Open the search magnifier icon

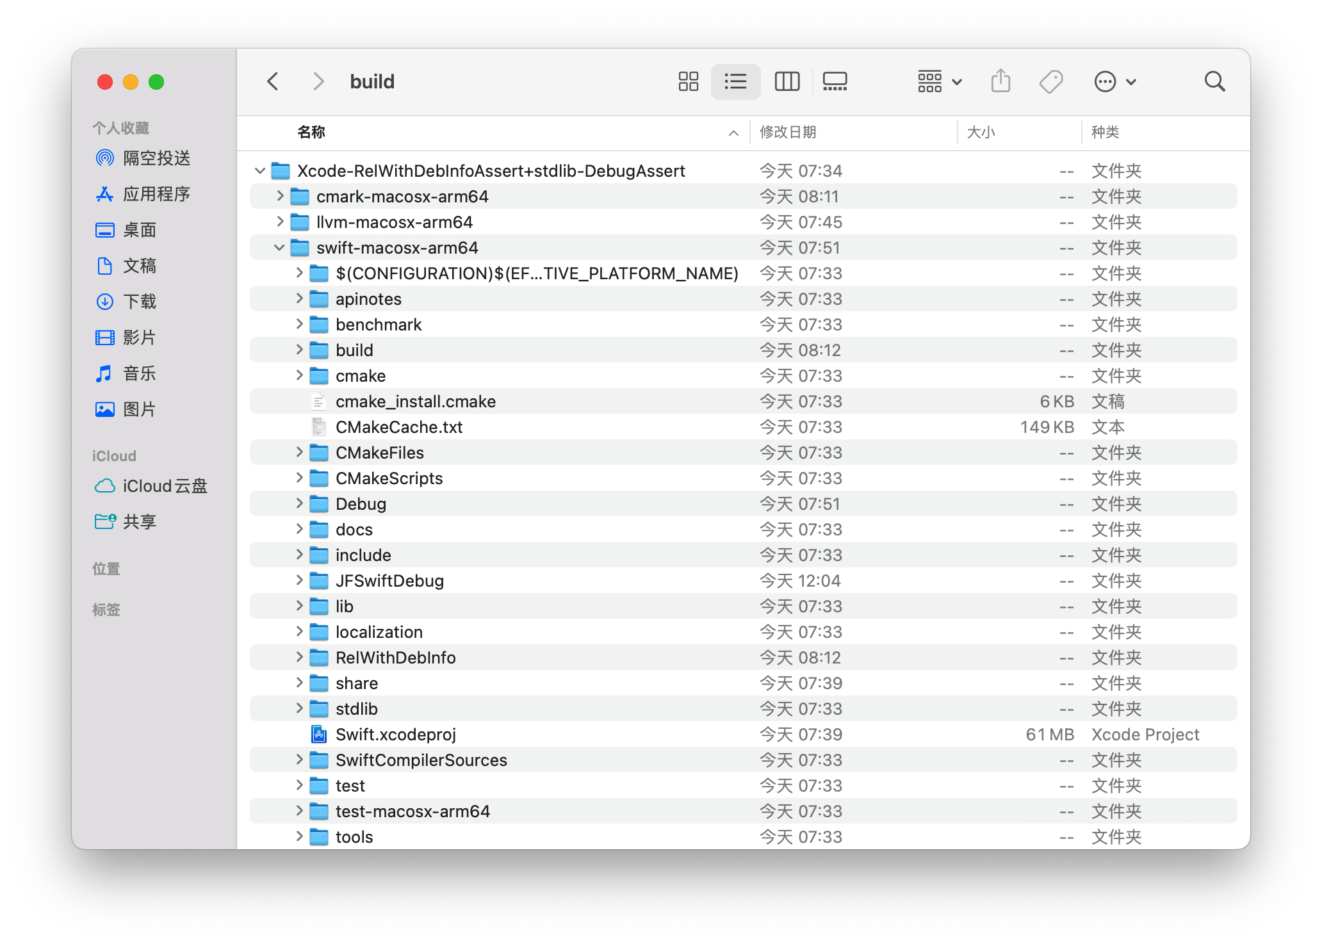tap(1214, 81)
